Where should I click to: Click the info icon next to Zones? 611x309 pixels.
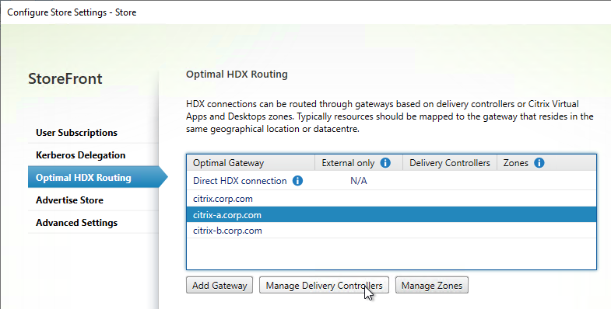(539, 163)
